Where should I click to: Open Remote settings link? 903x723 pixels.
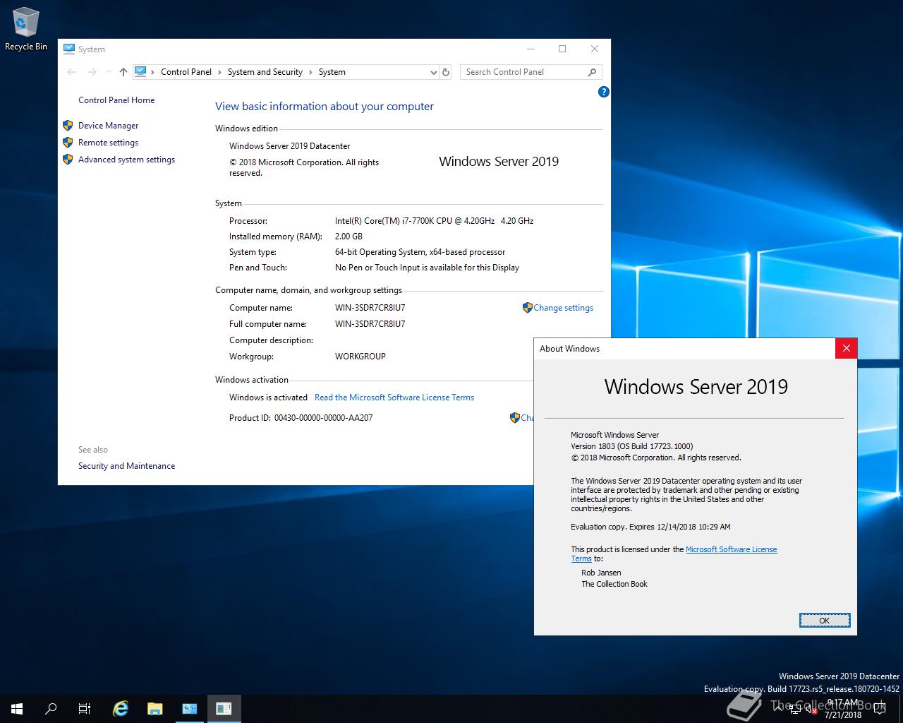click(x=108, y=143)
